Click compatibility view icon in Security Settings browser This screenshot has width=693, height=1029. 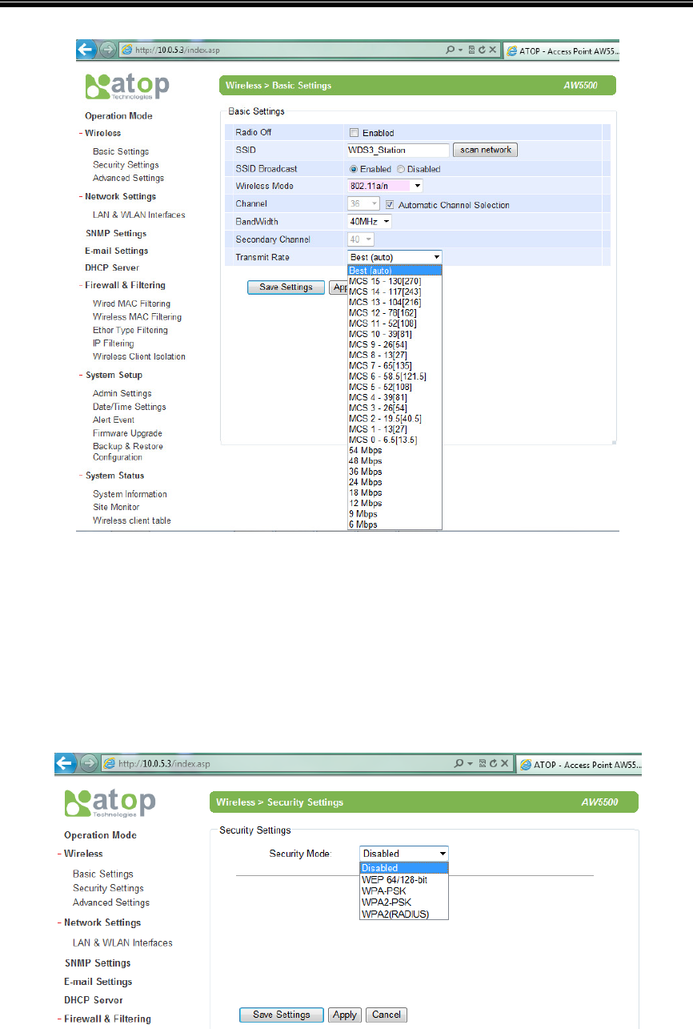pyautogui.click(x=483, y=764)
